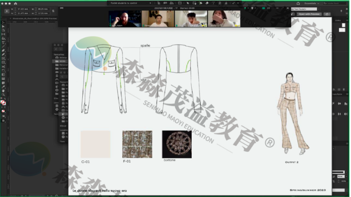The image size is (351, 197).
Task: Select the Pen tool
Action: click(x=3, y=50)
